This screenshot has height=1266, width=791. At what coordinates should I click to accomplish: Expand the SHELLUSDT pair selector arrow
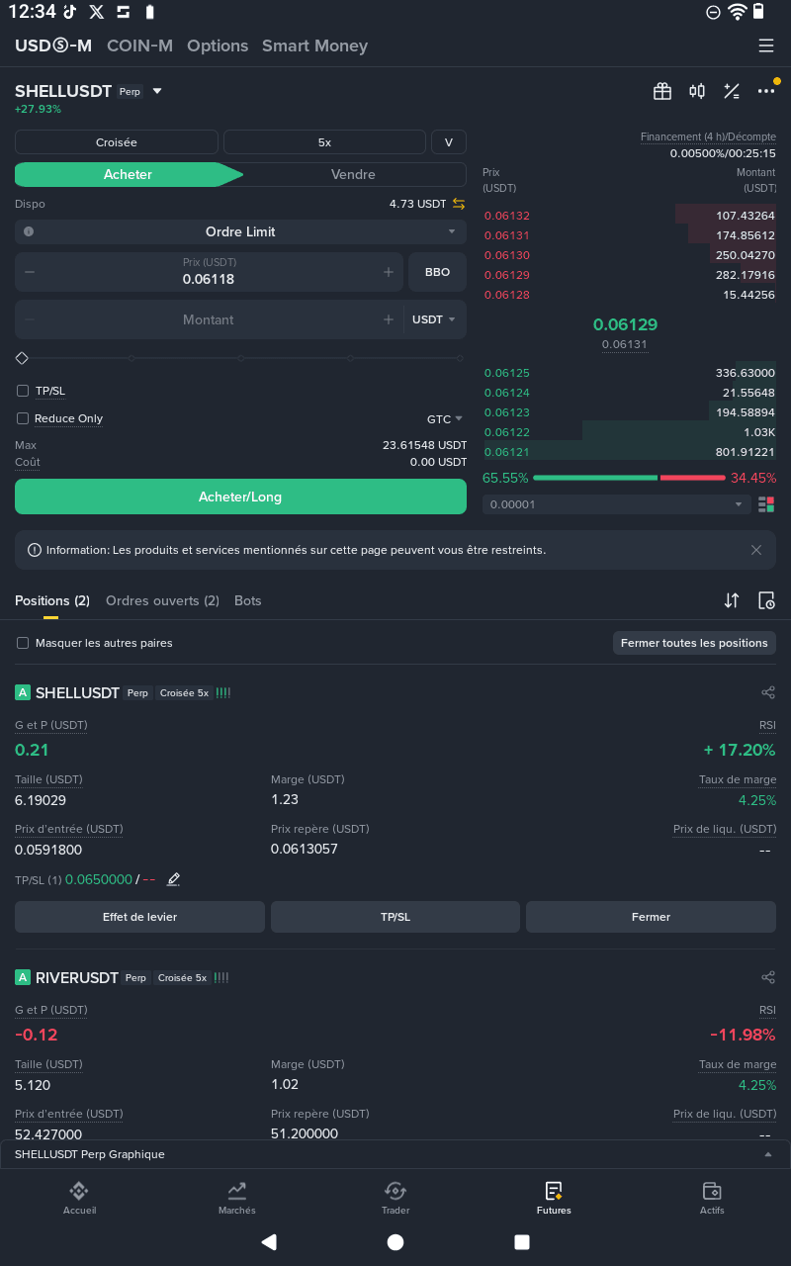click(x=157, y=91)
